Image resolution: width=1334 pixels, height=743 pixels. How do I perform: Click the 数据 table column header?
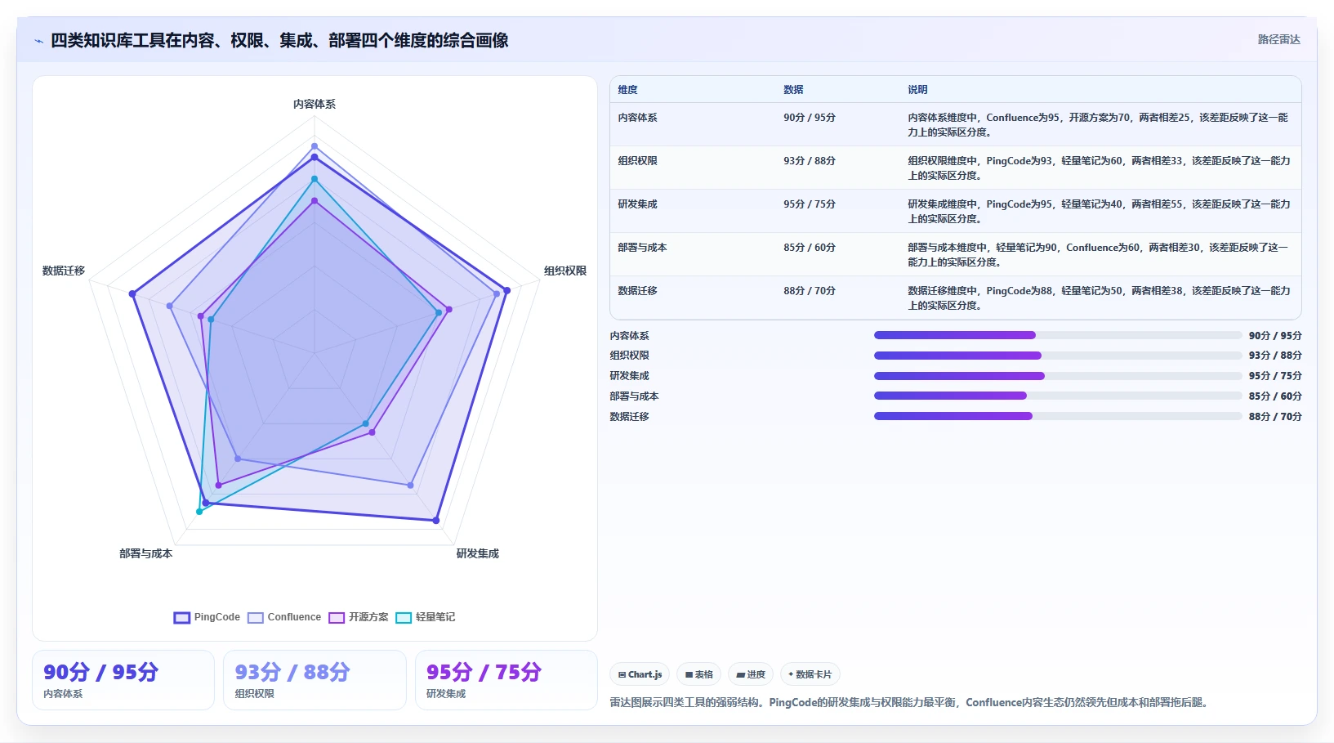pyautogui.click(x=793, y=90)
